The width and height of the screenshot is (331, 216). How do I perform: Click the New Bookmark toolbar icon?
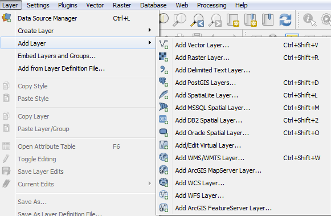(x=250, y=20)
